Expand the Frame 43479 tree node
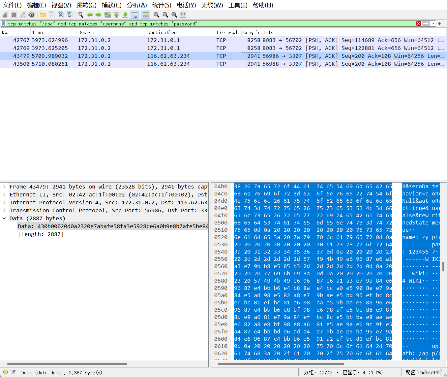 coord(4,187)
